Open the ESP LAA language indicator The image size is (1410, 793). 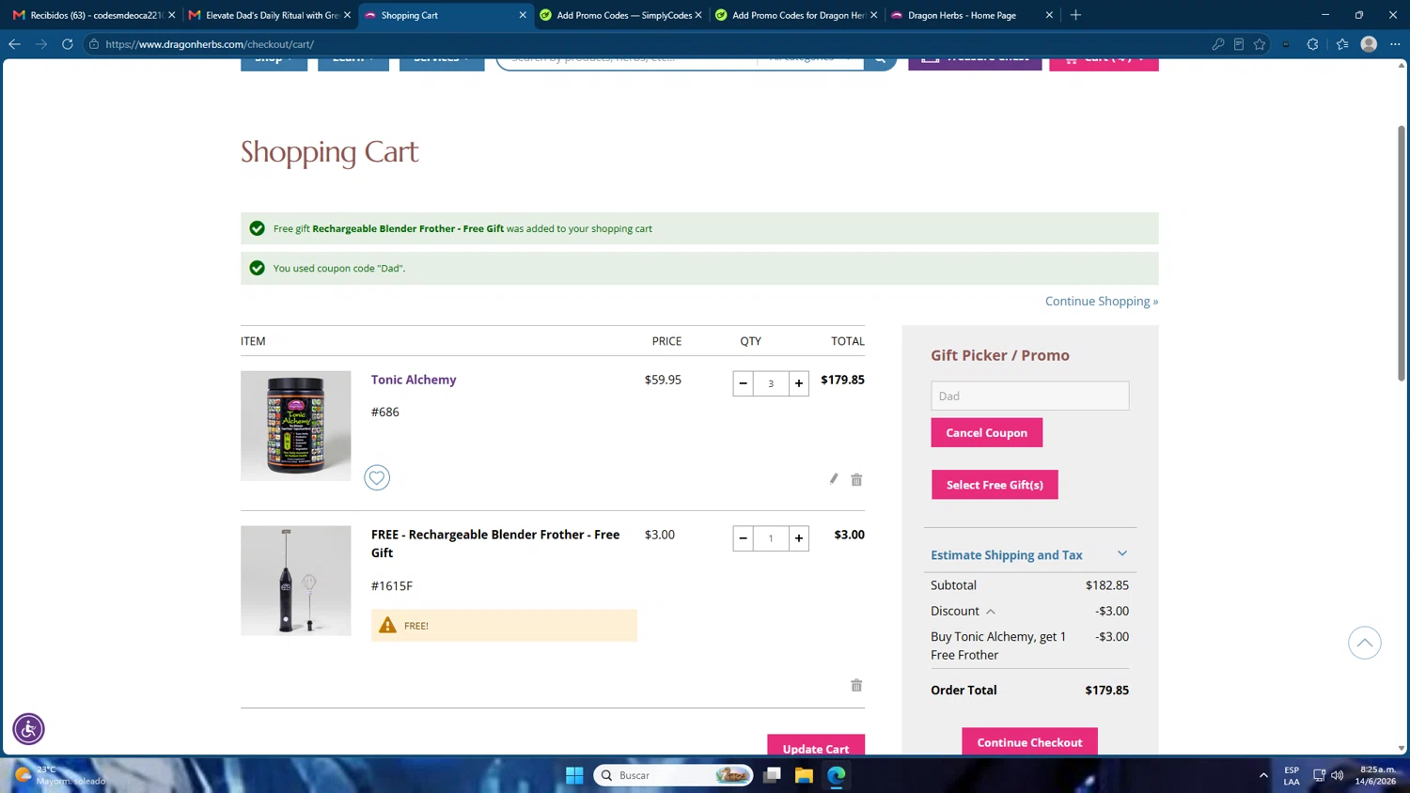[x=1292, y=775]
